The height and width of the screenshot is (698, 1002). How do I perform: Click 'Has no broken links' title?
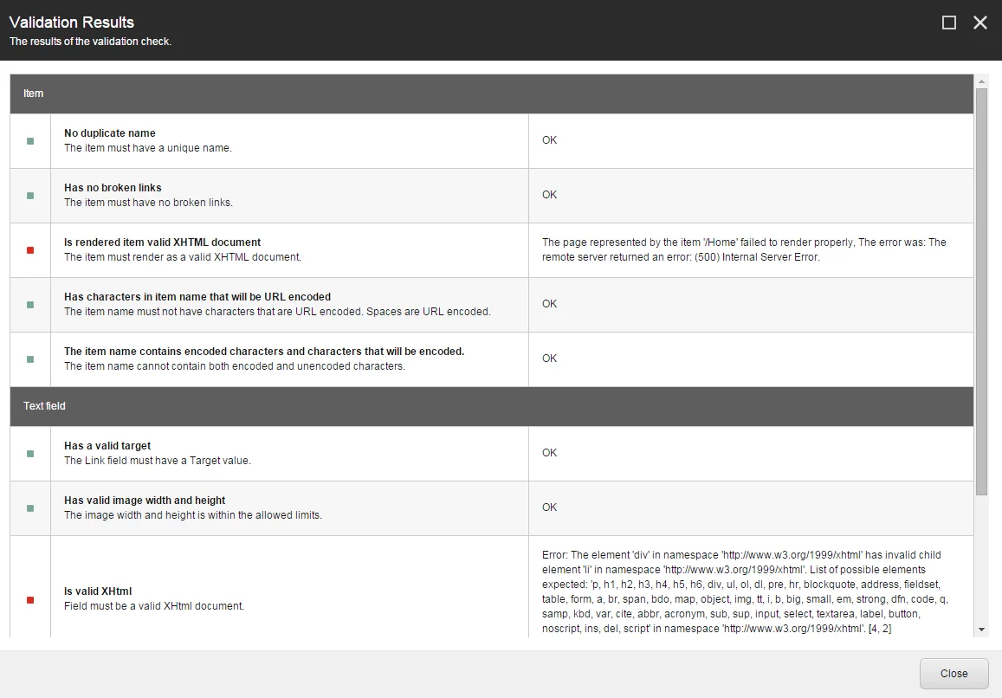tap(113, 187)
